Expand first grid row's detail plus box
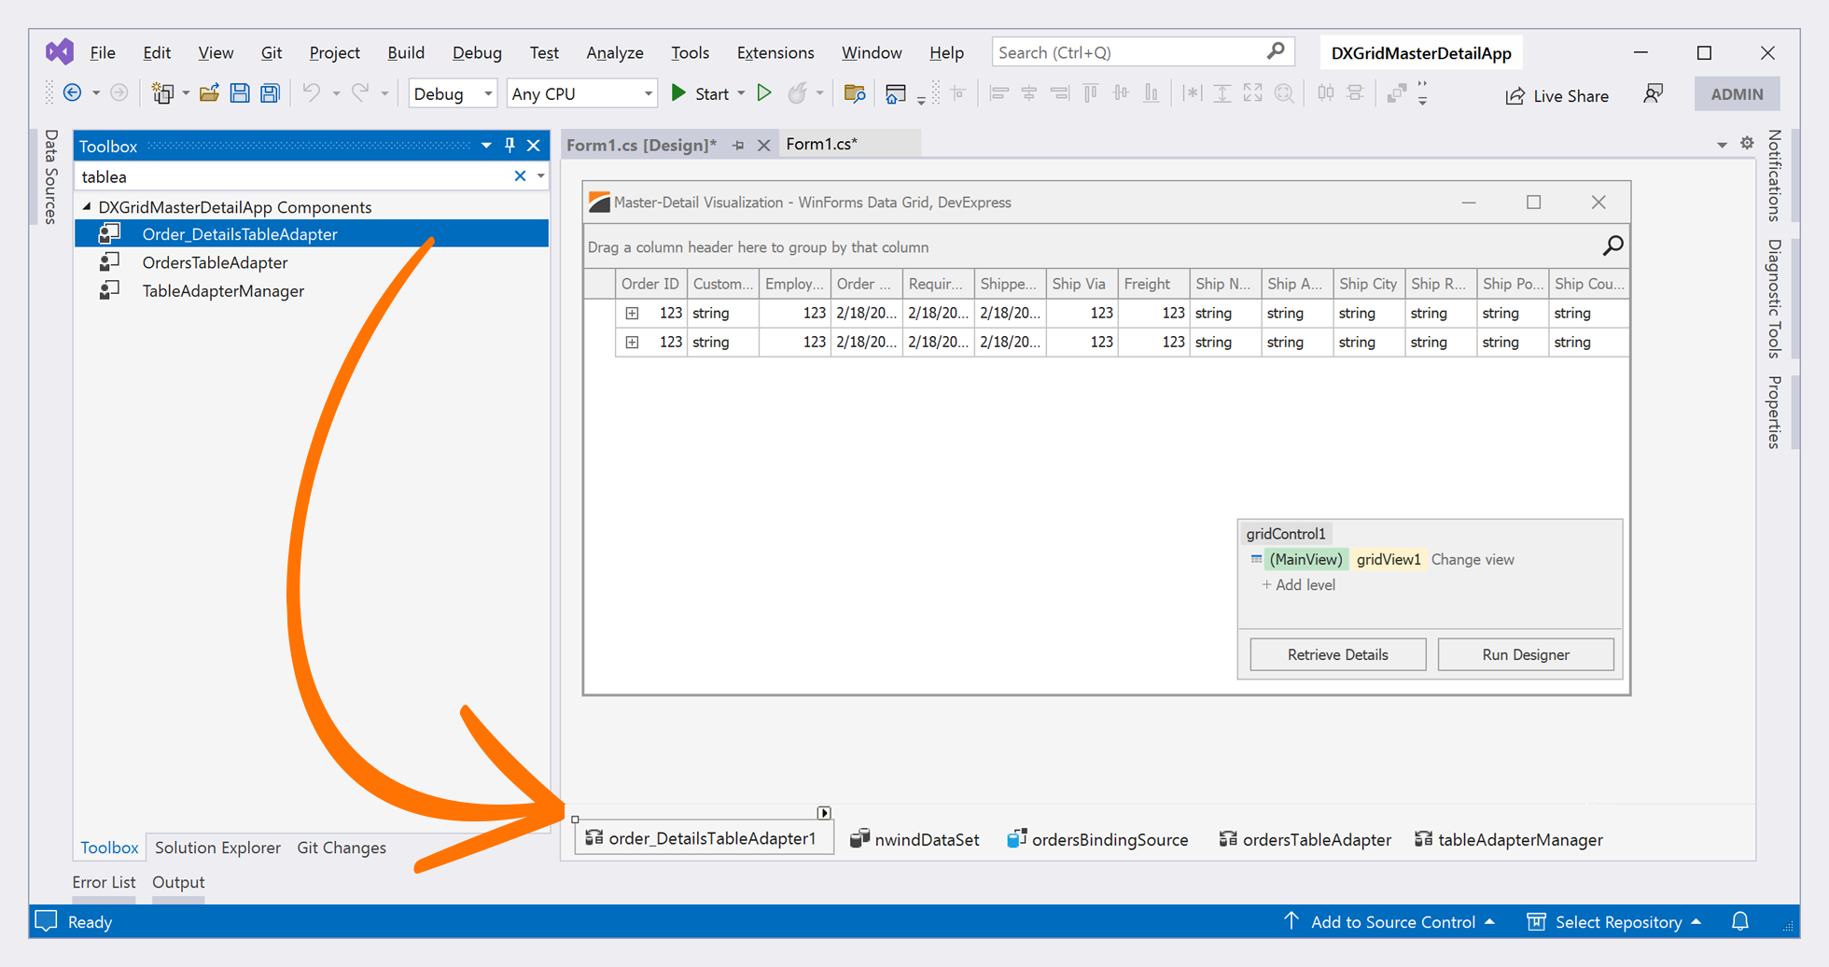The height and width of the screenshot is (967, 1829). click(x=632, y=314)
